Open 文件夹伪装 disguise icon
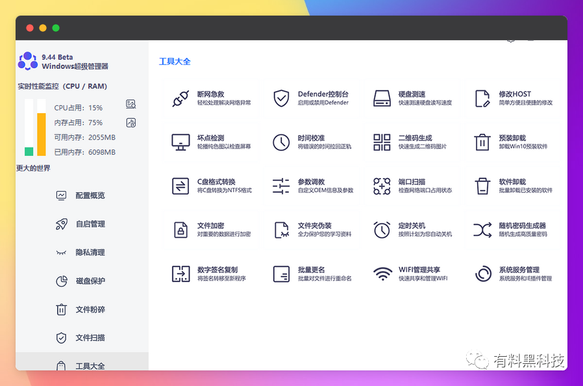 (281, 229)
